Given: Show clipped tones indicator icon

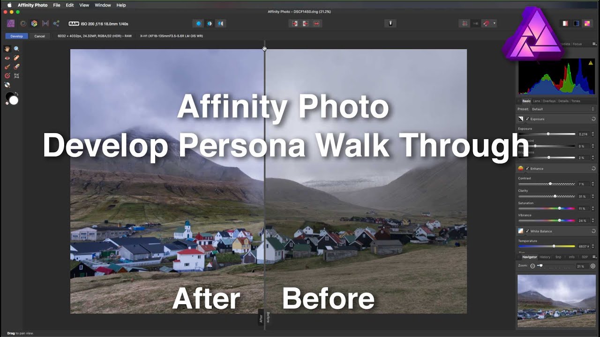Looking at the screenshot, I should pos(587,23).
